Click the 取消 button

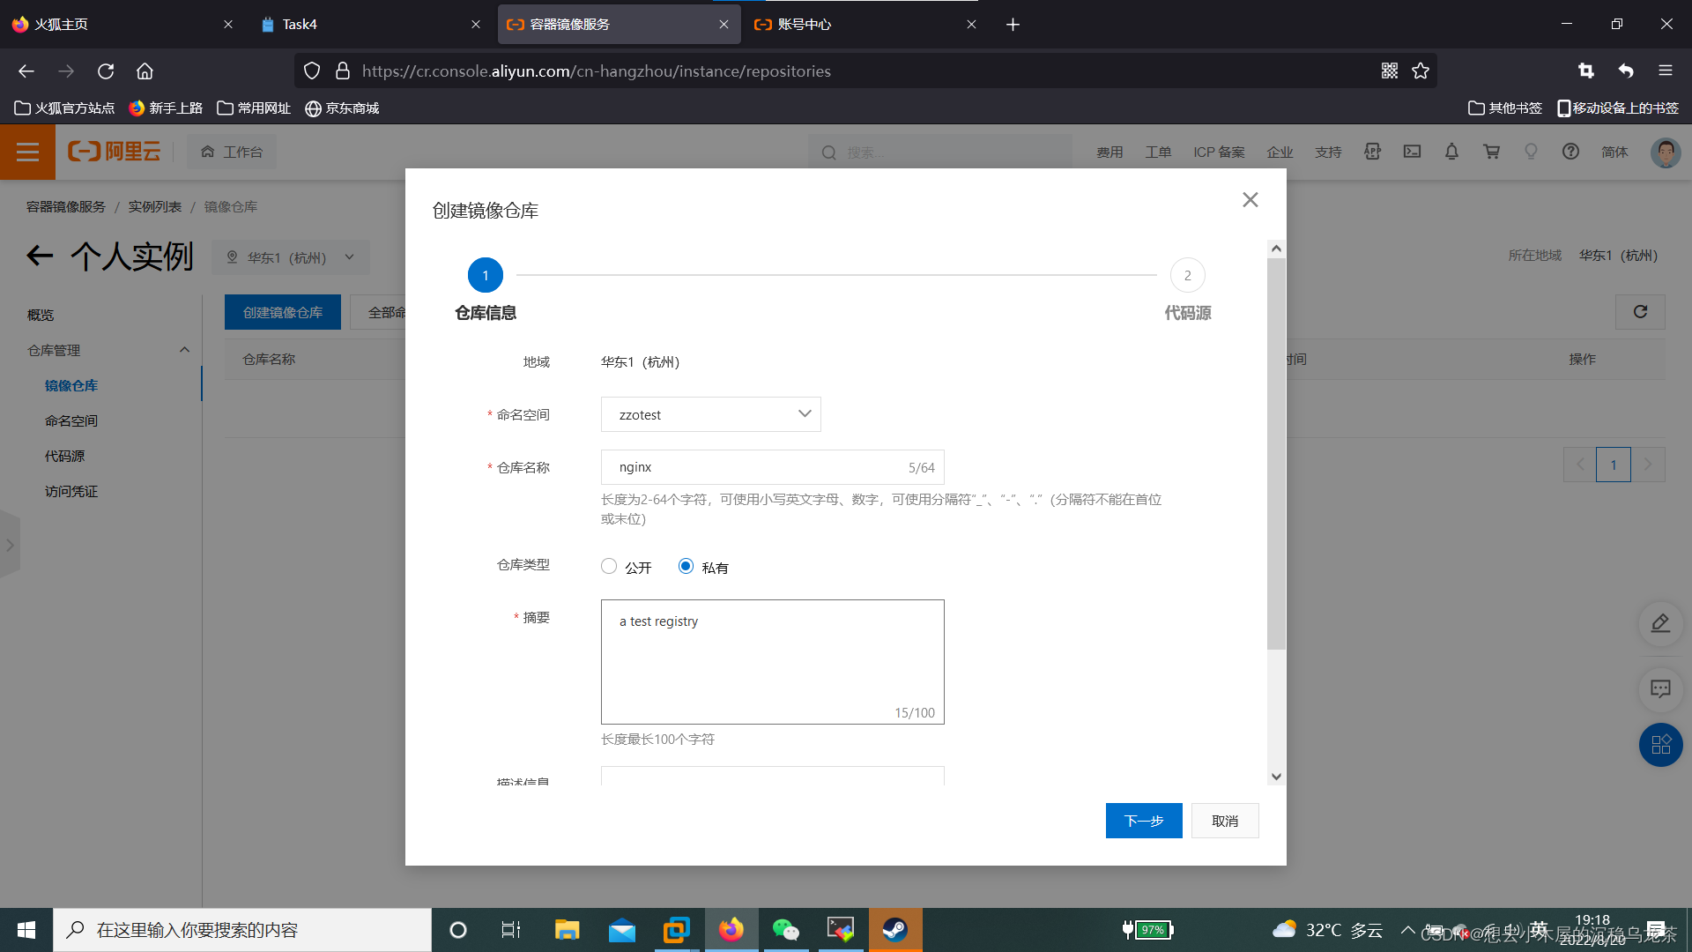1224,821
